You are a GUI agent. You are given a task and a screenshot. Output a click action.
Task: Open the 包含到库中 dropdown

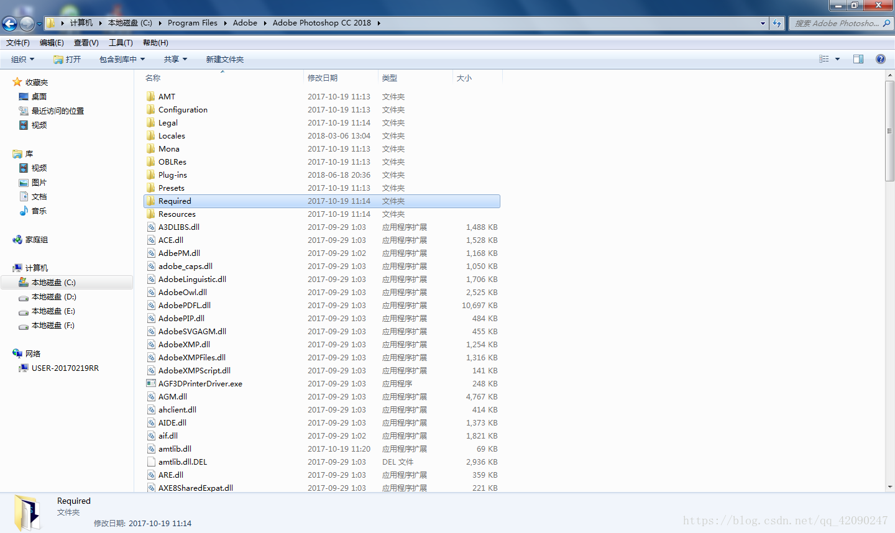pos(122,59)
